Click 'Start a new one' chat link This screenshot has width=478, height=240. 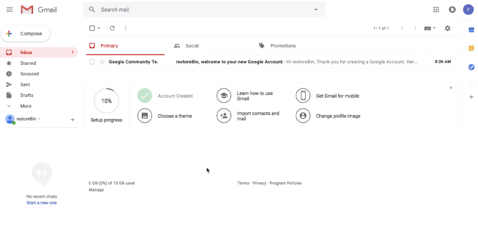pos(42,203)
